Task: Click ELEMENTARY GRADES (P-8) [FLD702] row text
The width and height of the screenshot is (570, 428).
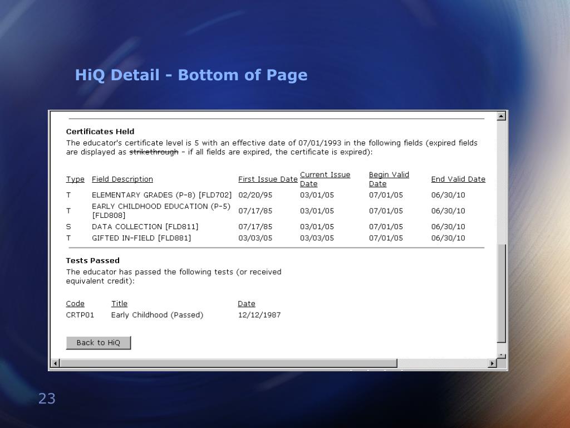Action: (x=161, y=195)
